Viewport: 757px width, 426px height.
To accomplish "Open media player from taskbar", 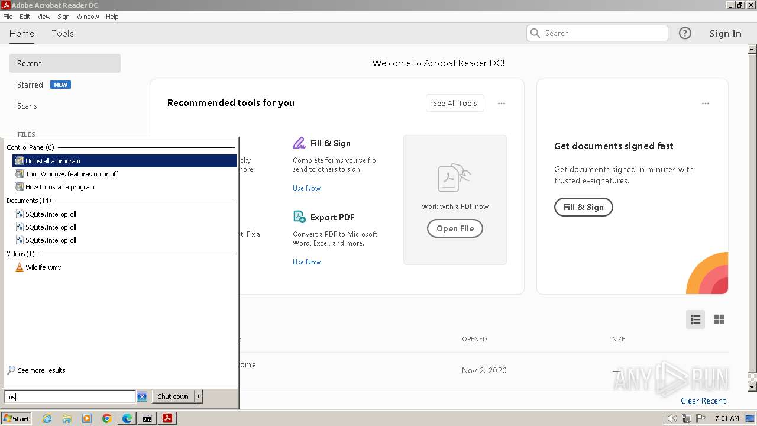I will 87,418.
